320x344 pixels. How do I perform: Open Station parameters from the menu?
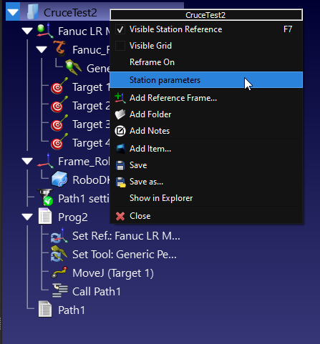pyautogui.click(x=206, y=80)
